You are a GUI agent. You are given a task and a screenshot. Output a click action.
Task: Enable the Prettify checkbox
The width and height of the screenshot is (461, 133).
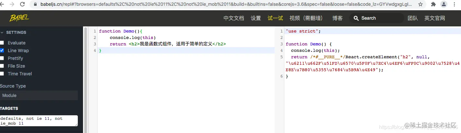2,58
